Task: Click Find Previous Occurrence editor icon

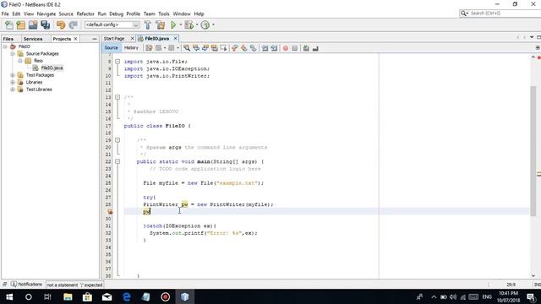Action: tap(196, 48)
